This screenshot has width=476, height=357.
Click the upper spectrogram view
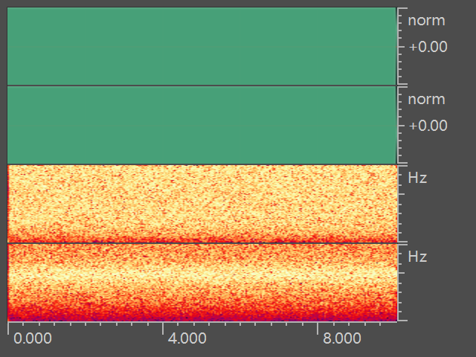(202, 203)
